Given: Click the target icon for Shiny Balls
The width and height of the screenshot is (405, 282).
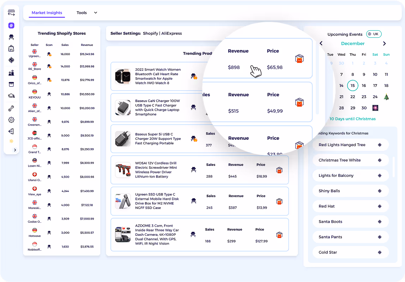Looking at the screenshot, I should [x=380, y=191].
